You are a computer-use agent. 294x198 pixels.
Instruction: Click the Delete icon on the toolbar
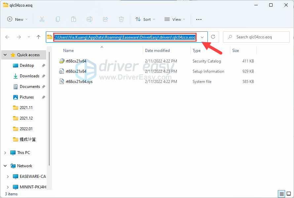tap(121, 19)
